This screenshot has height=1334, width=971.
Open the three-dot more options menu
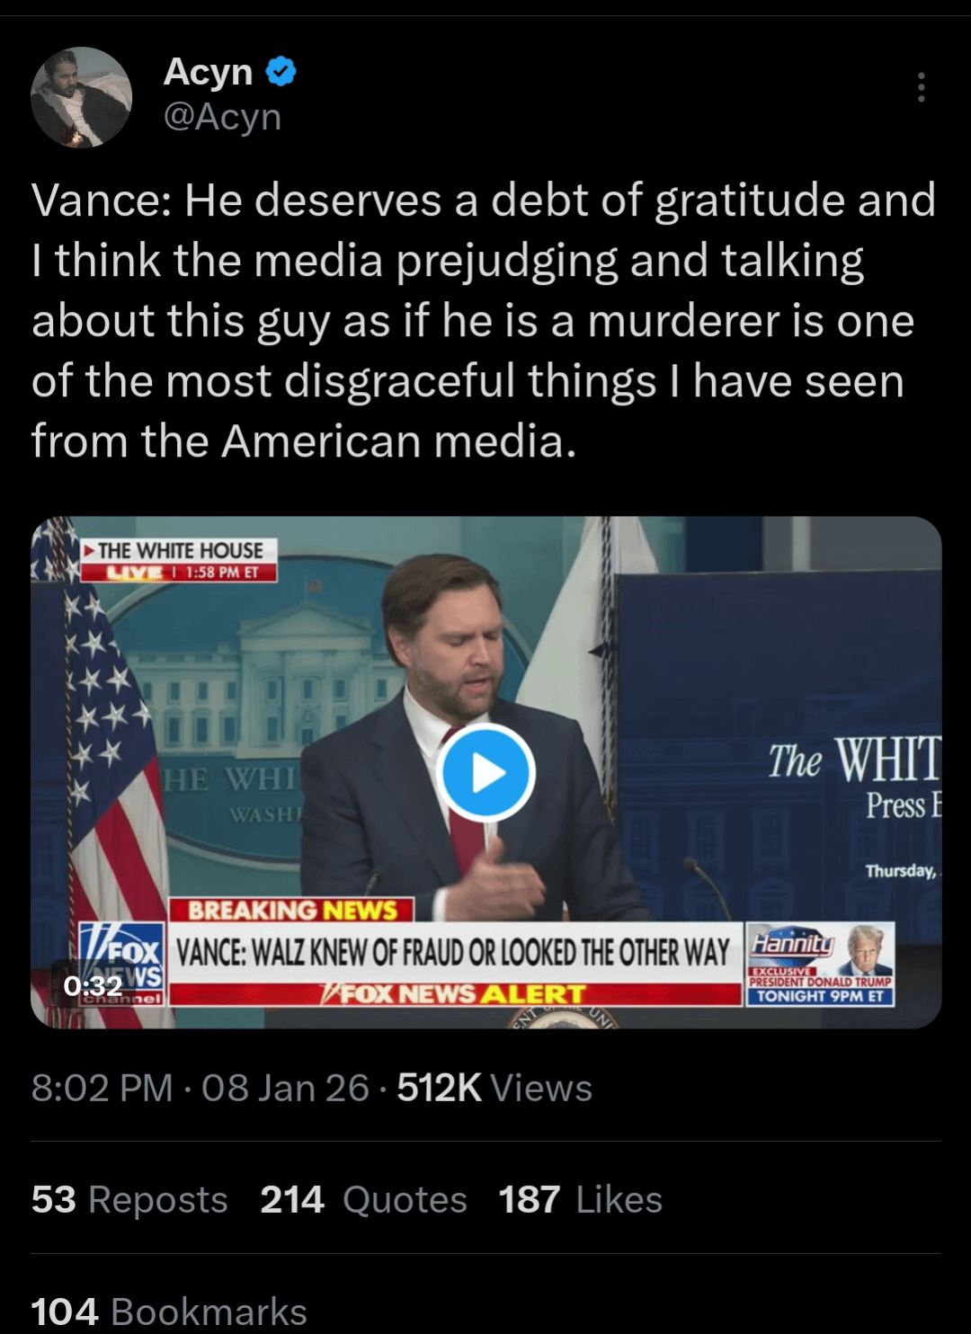click(921, 87)
